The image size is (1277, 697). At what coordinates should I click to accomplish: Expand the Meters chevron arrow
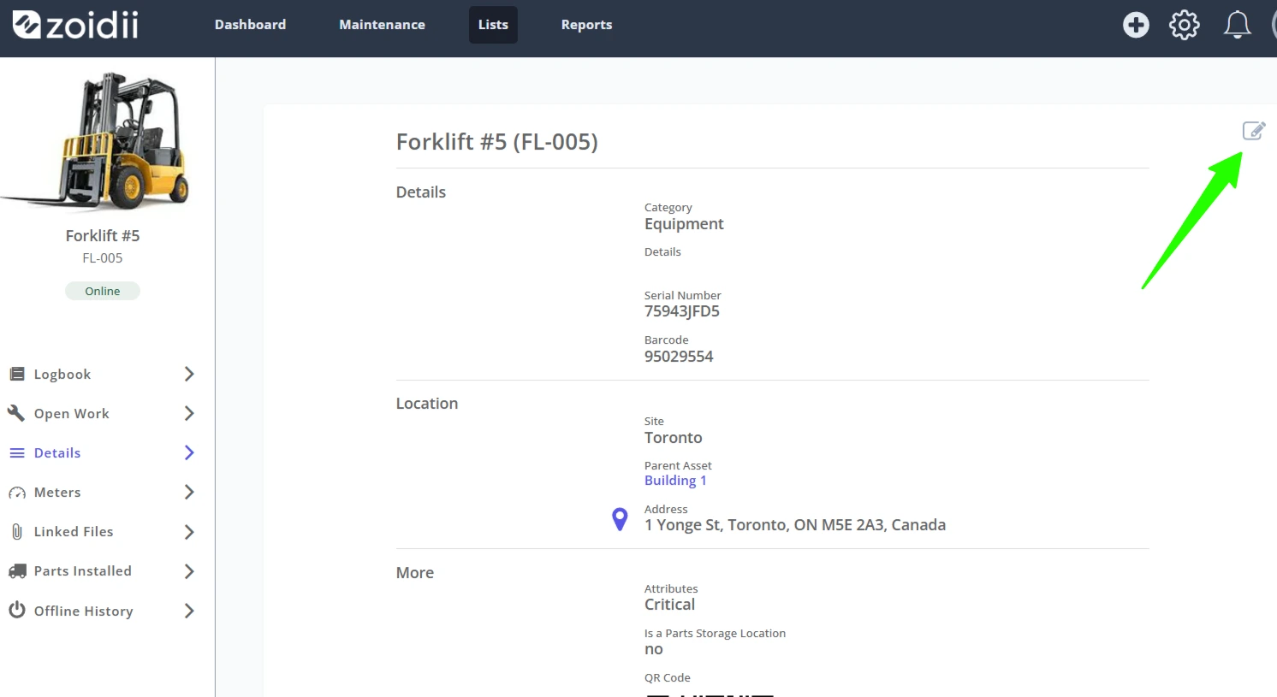coord(189,492)
